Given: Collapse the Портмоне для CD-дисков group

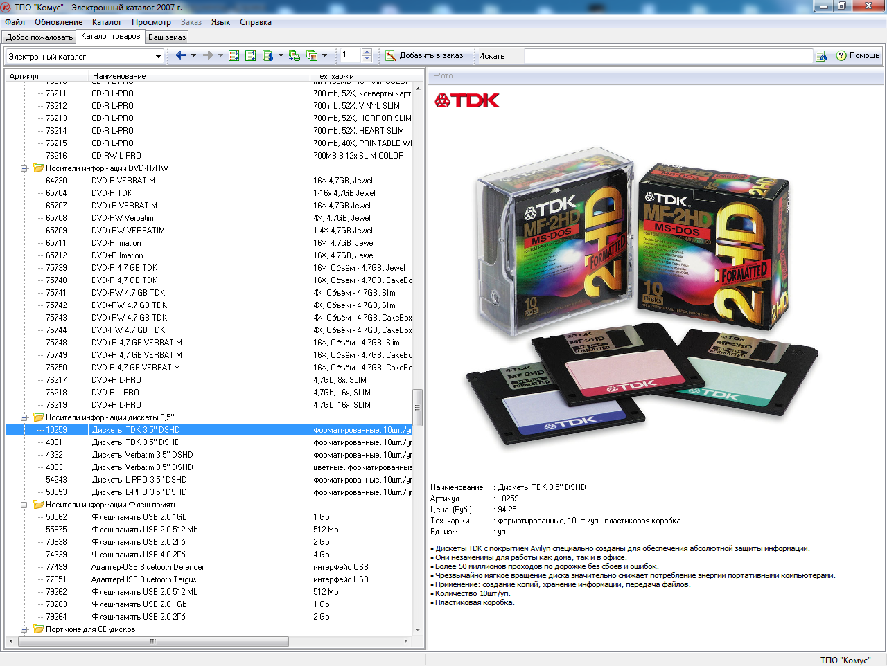Looking at the screenshot, I should [x=24, y=629].
